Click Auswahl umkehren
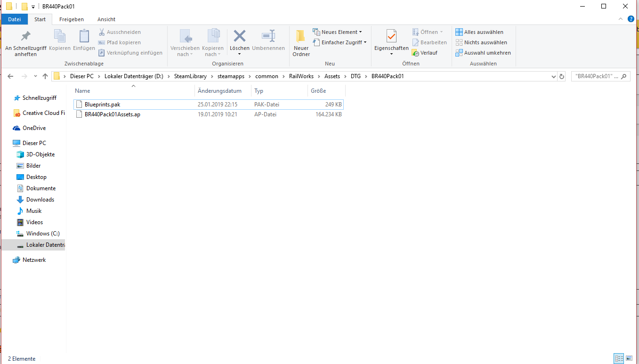The width and height of the screenshot is (639, 364). pyautogui.click(x=483, y=53)
